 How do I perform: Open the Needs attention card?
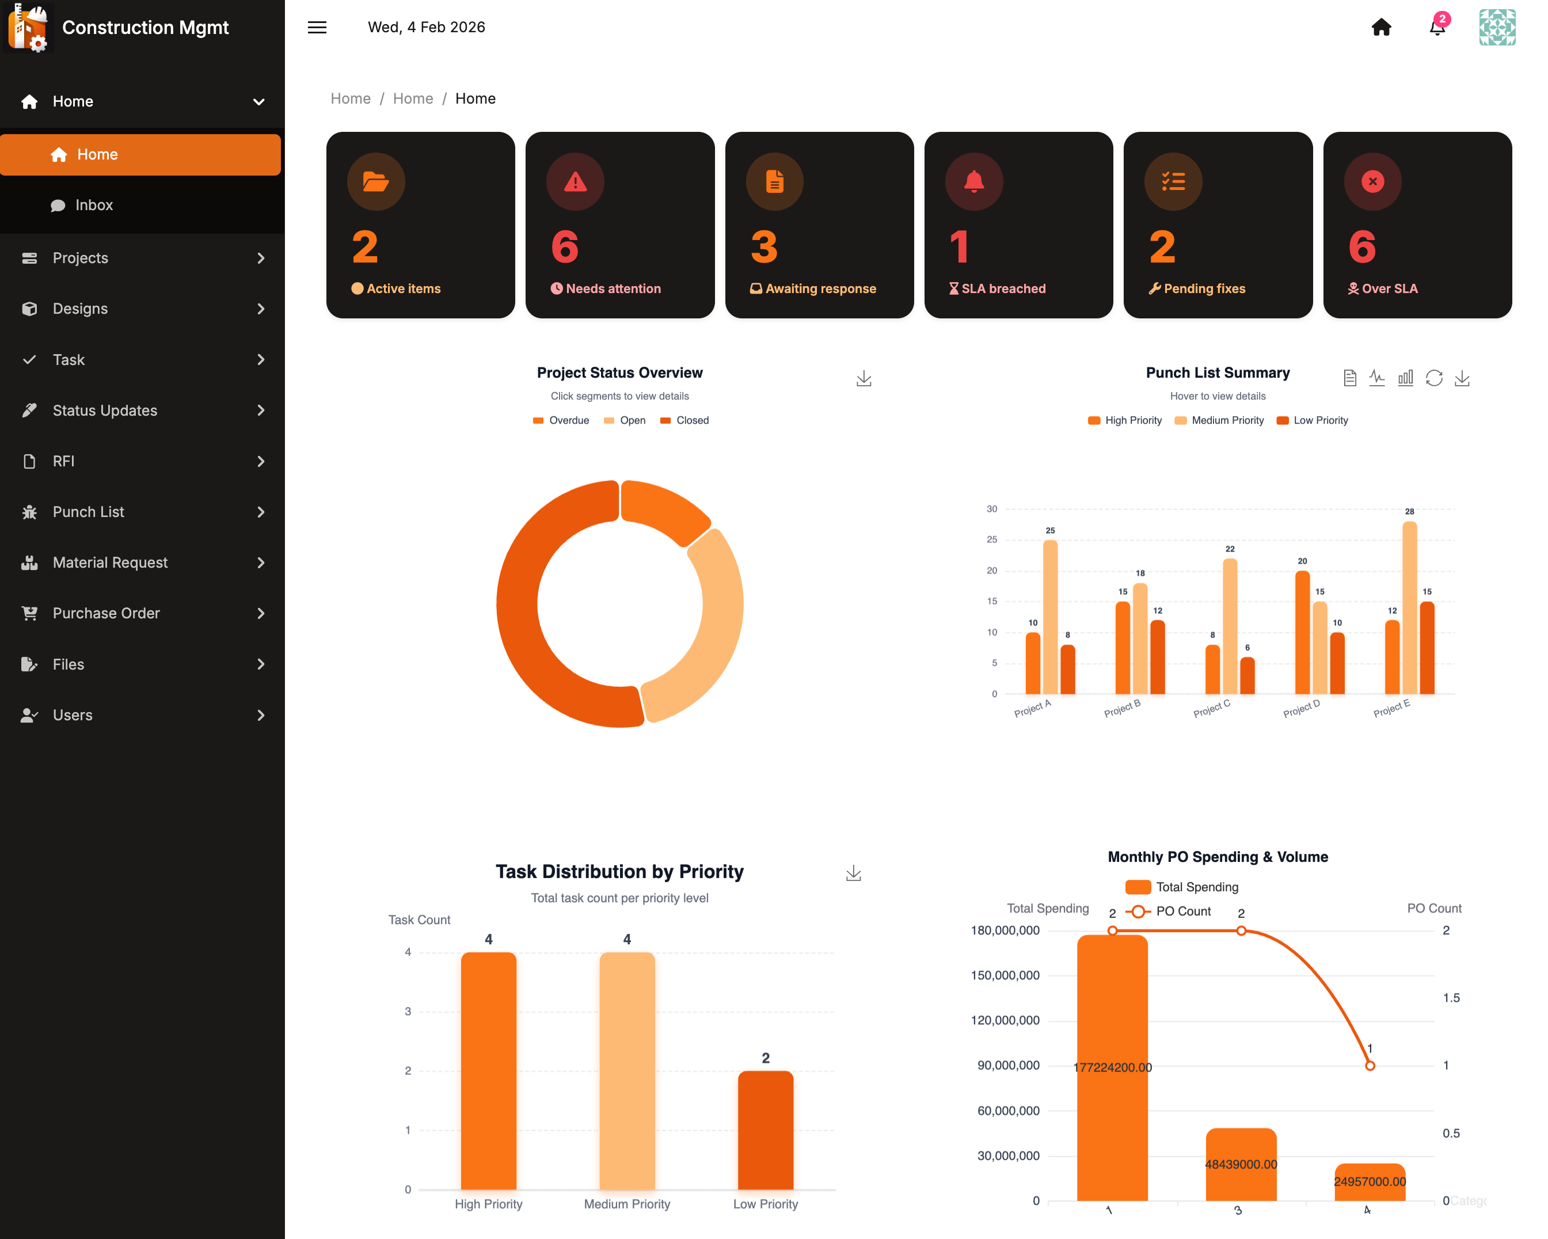pos(619,225)
